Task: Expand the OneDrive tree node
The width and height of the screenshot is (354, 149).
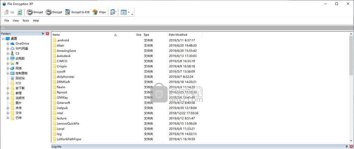Action: tap(8, 44)
